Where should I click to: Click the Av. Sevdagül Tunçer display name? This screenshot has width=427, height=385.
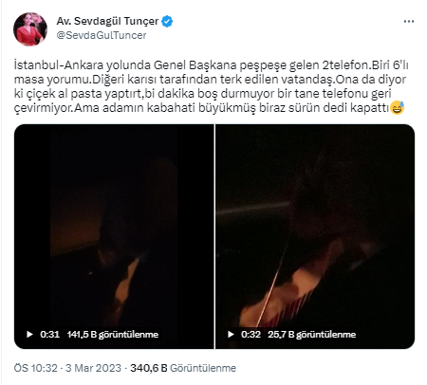pyautogui.click(x=107, y=21)
